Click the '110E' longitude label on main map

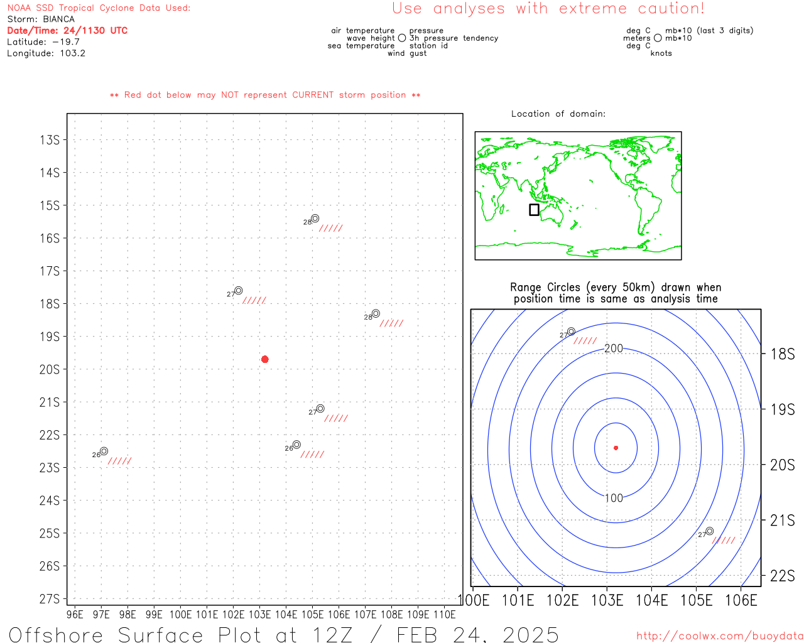point(445,615)
